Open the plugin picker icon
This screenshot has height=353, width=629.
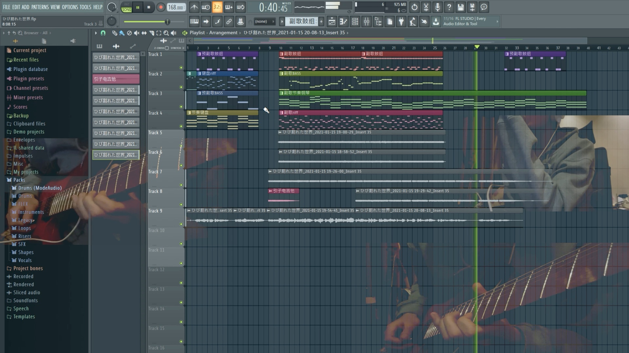pos(401,22)
